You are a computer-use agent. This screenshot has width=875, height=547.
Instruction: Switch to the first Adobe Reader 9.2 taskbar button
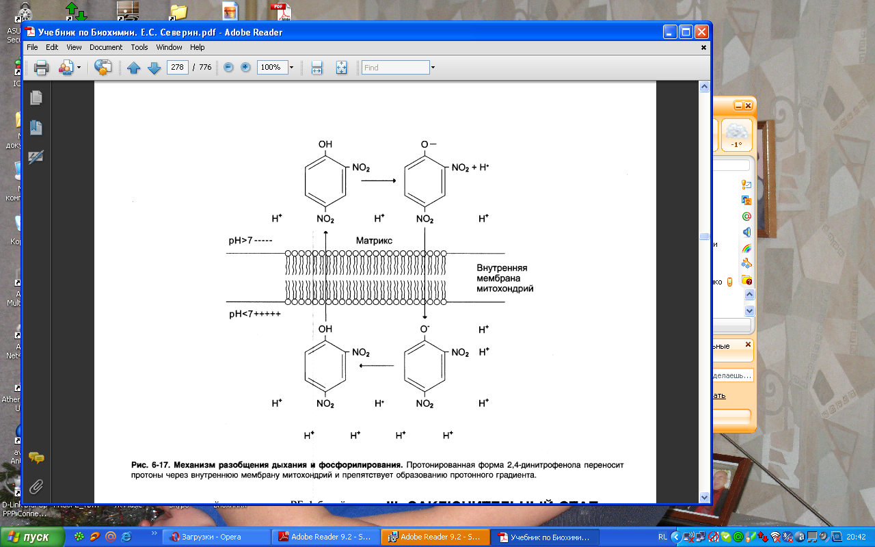326,537
